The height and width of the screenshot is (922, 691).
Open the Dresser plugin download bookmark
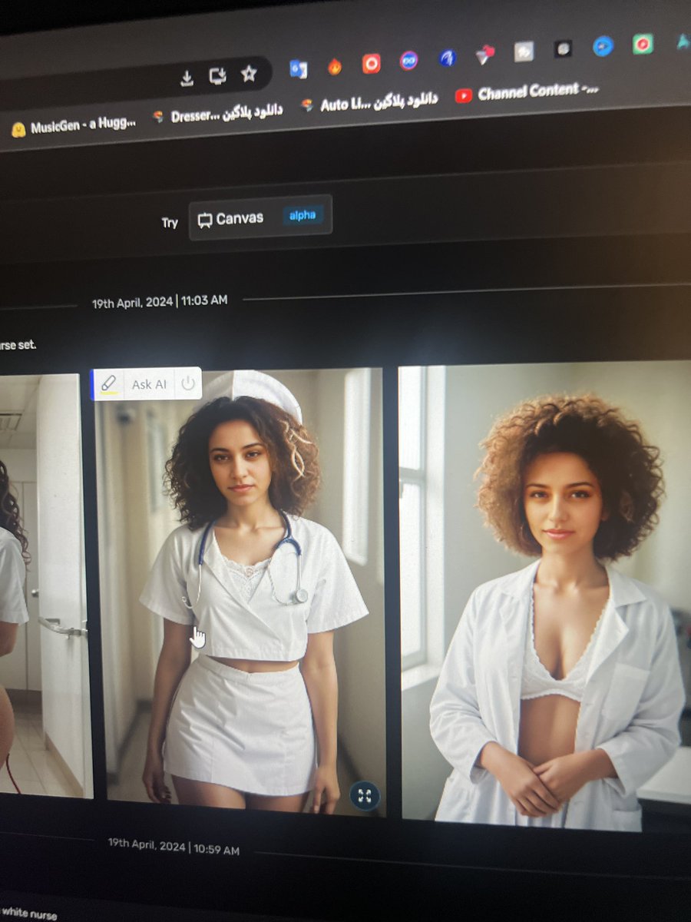coord(217,113)
